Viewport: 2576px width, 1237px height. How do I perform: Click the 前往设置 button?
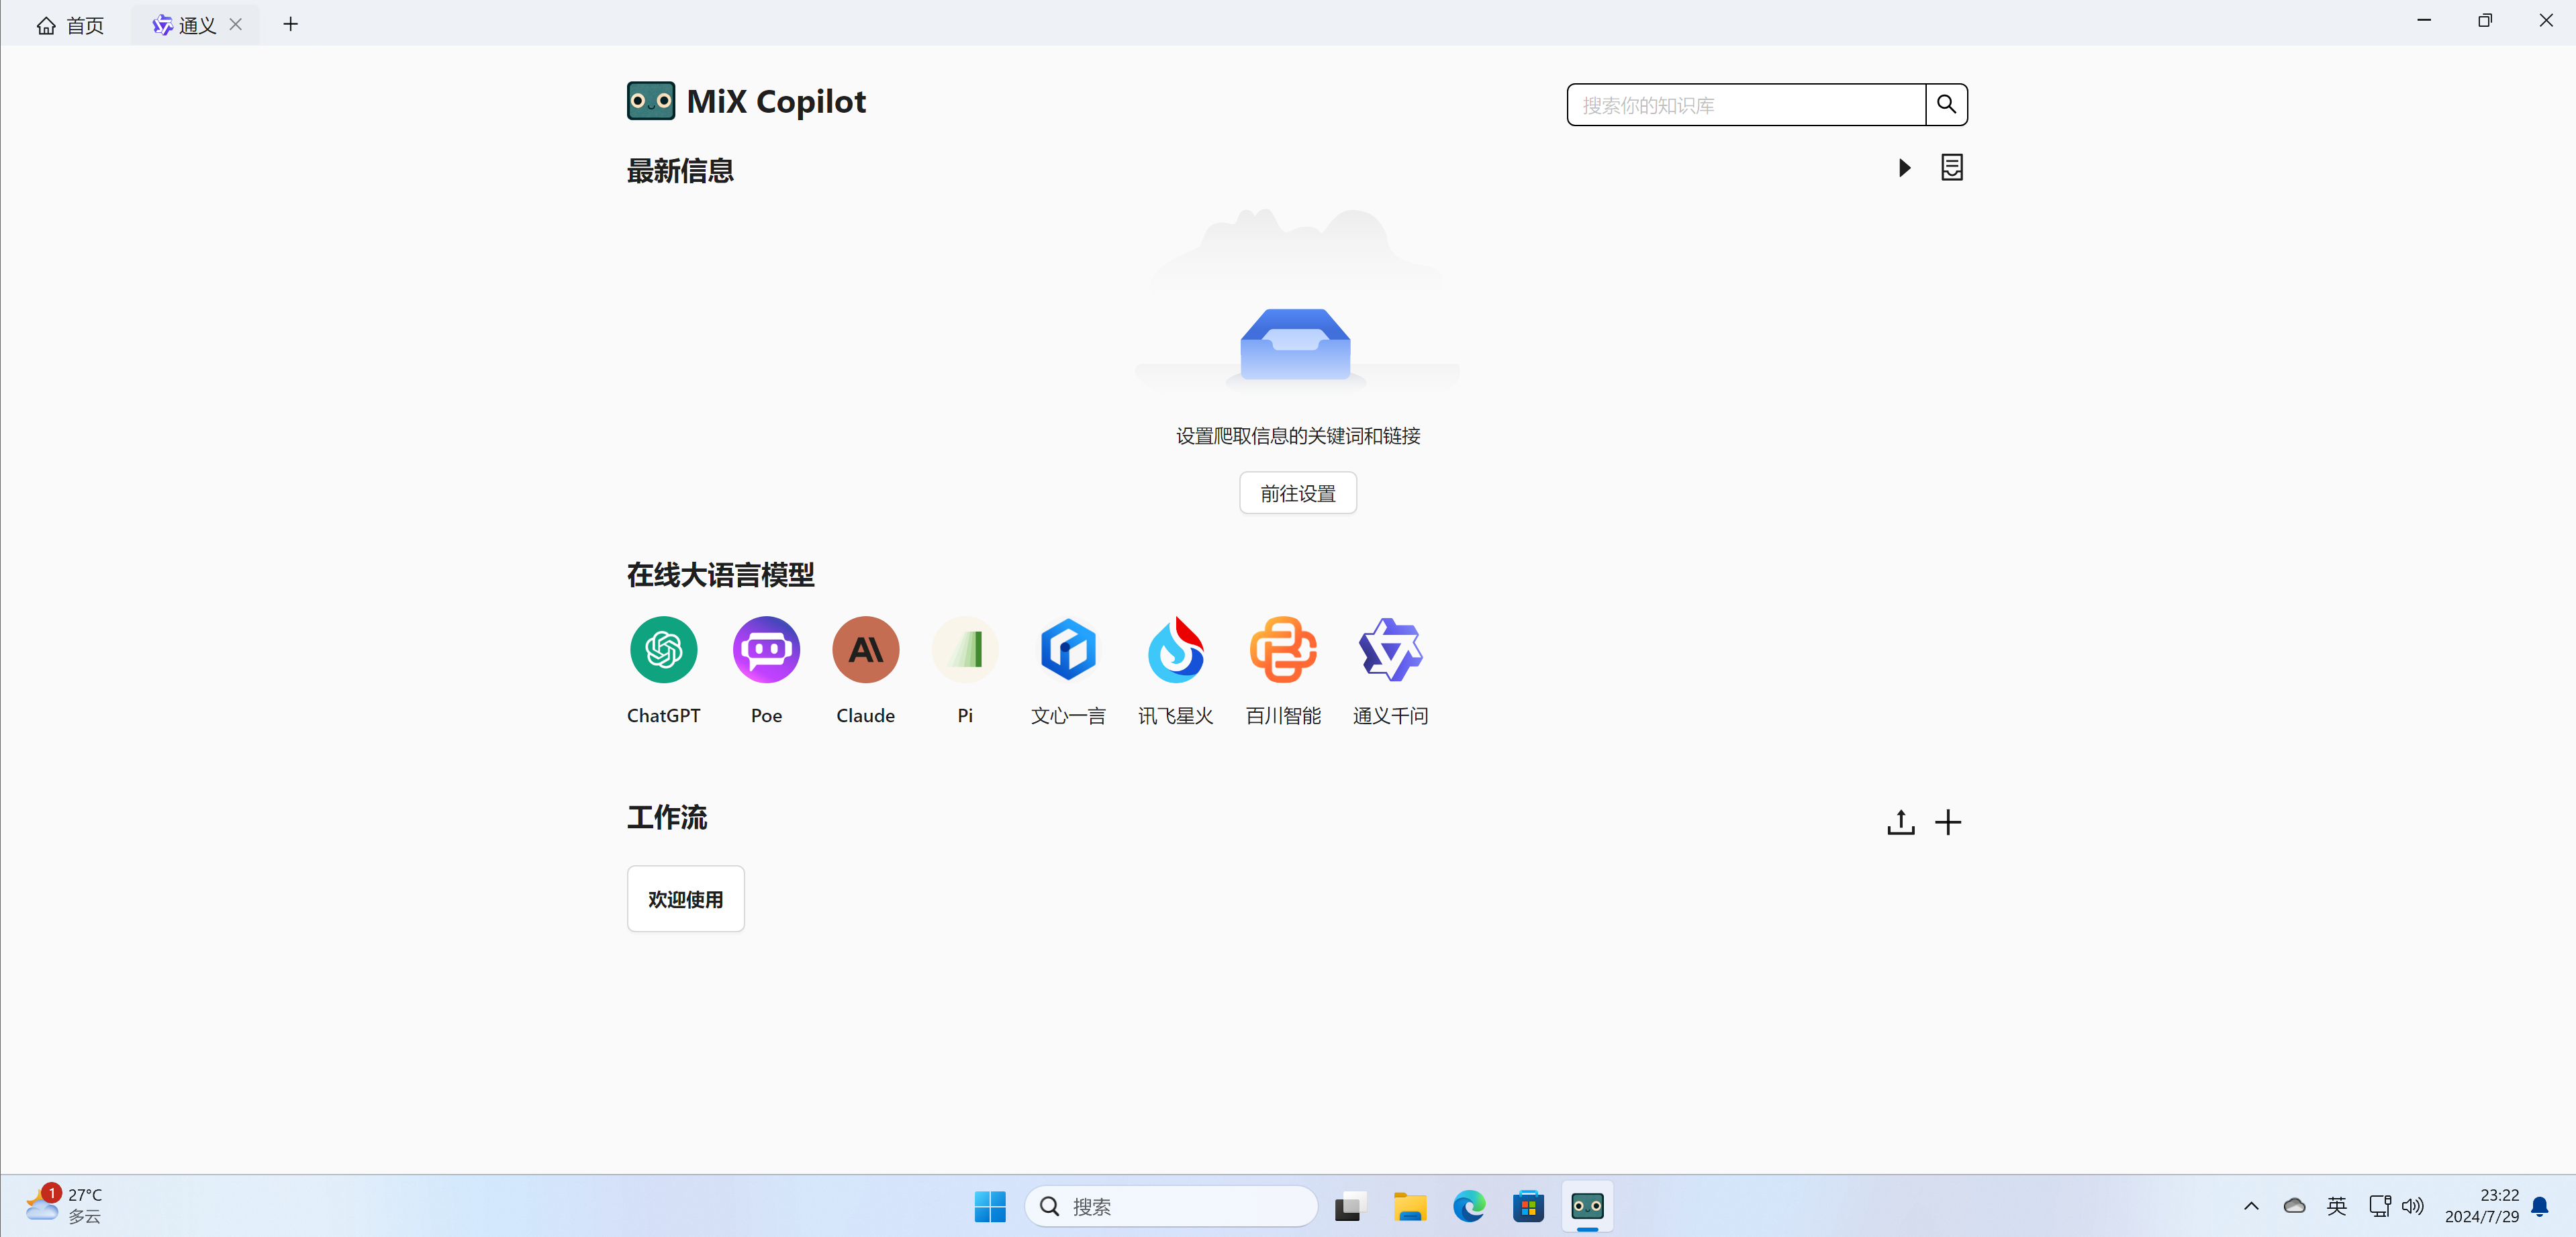[x=1297, y=493]
